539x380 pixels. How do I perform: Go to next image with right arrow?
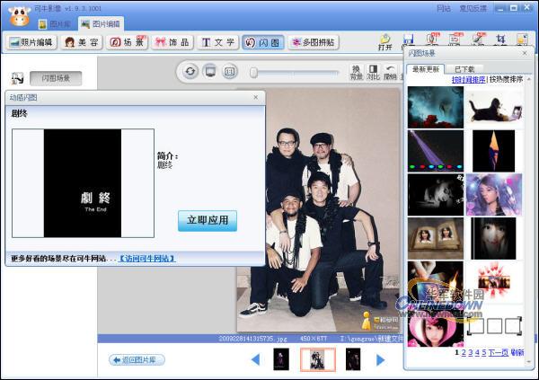380,359
